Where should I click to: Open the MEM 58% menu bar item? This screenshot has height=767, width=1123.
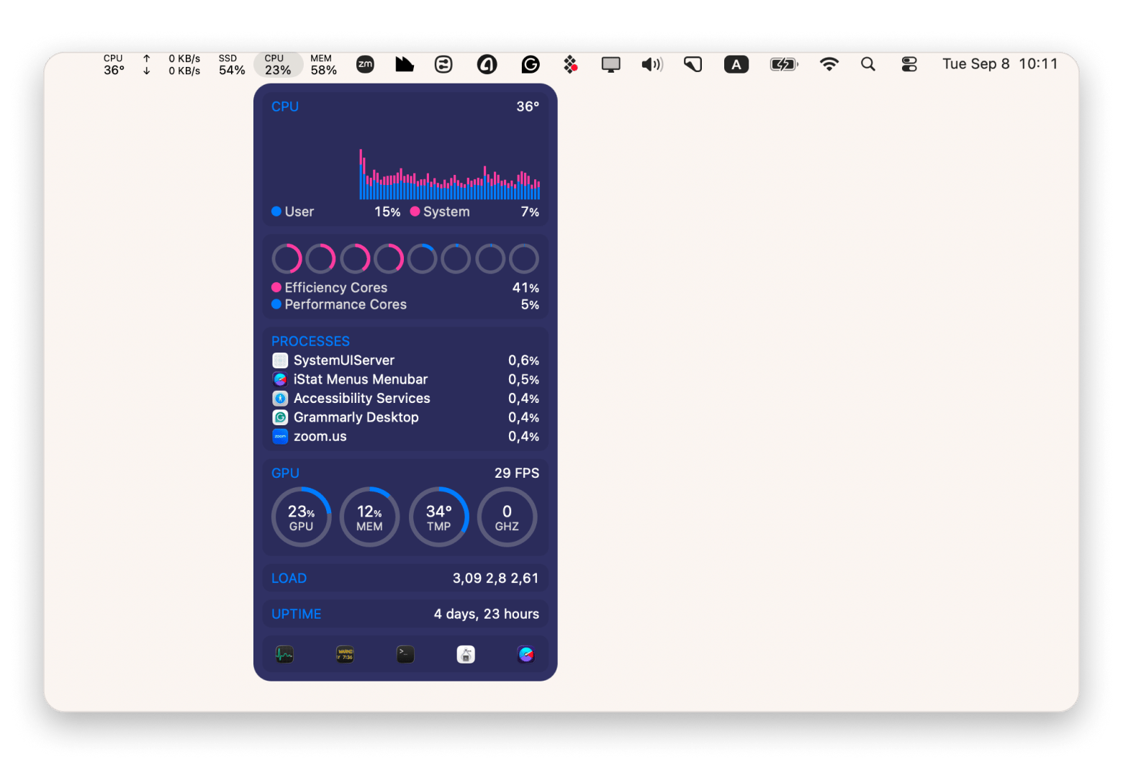[324, 64]
